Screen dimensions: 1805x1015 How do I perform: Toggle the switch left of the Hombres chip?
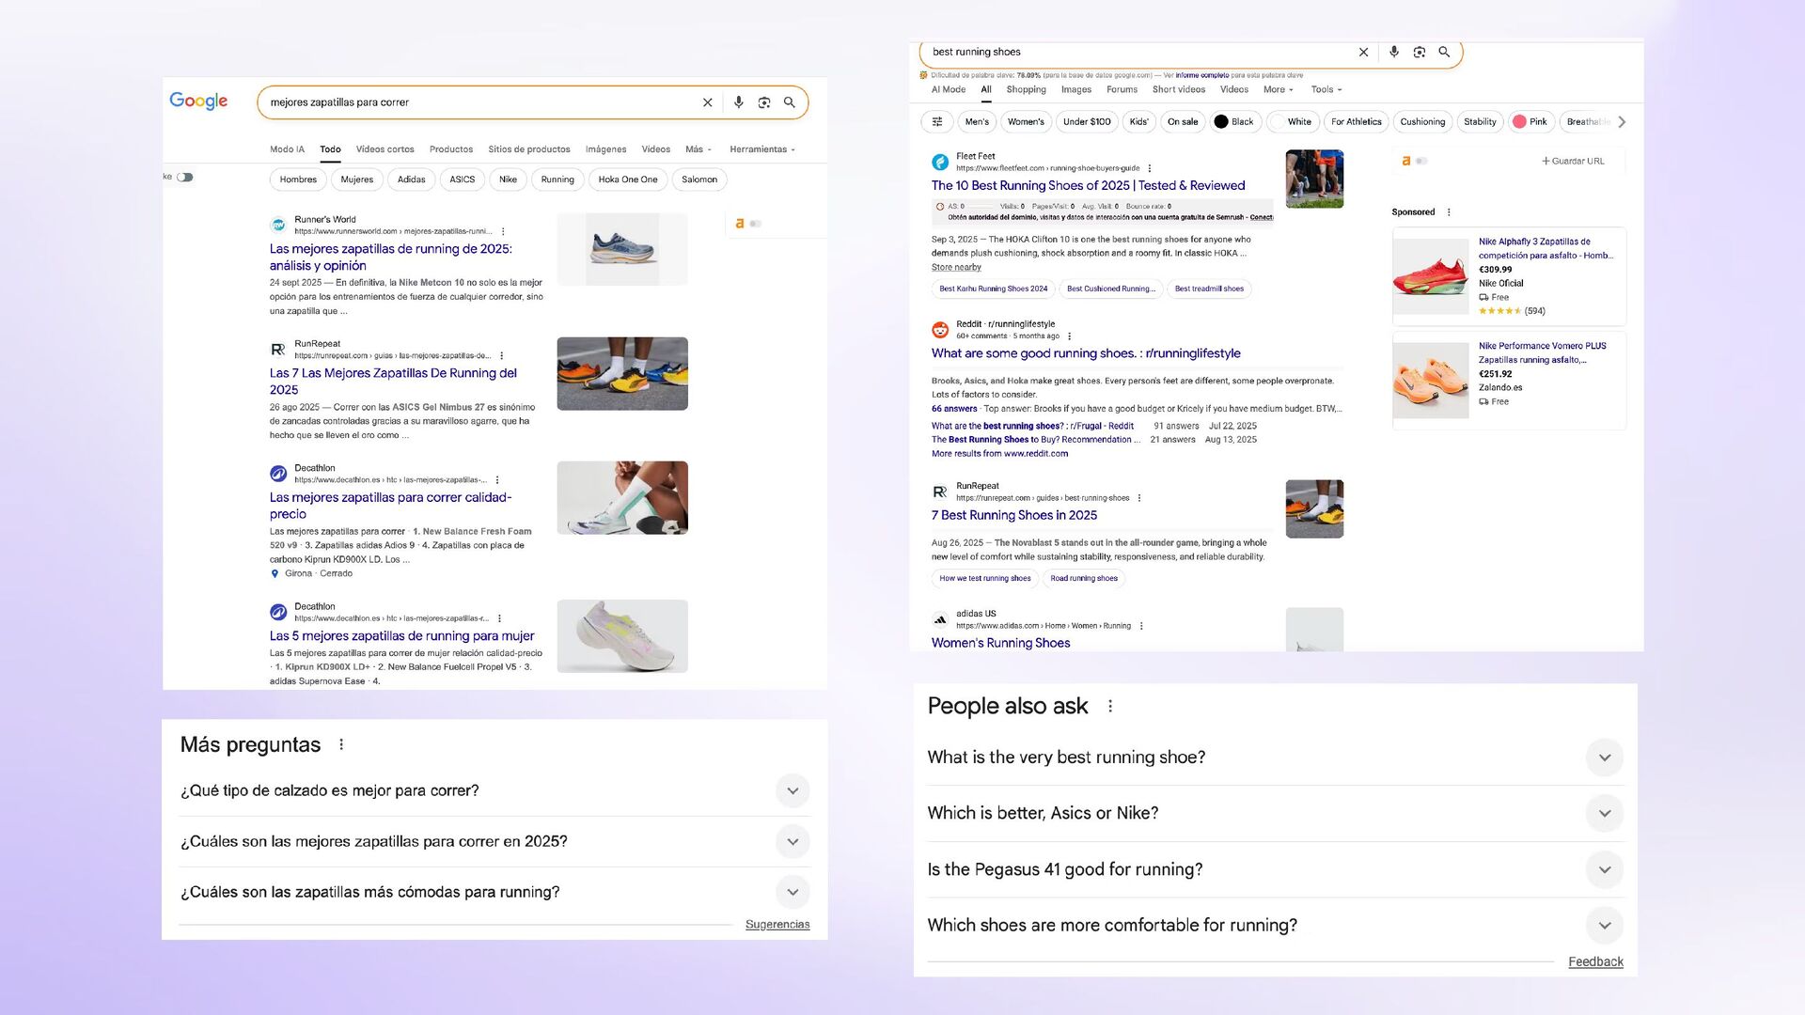[185, 177]
